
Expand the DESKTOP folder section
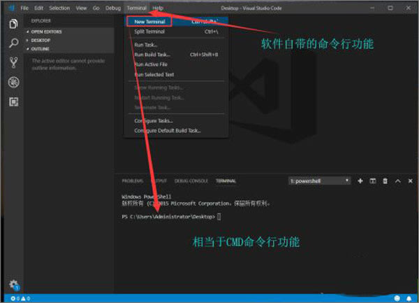(69, 41)
